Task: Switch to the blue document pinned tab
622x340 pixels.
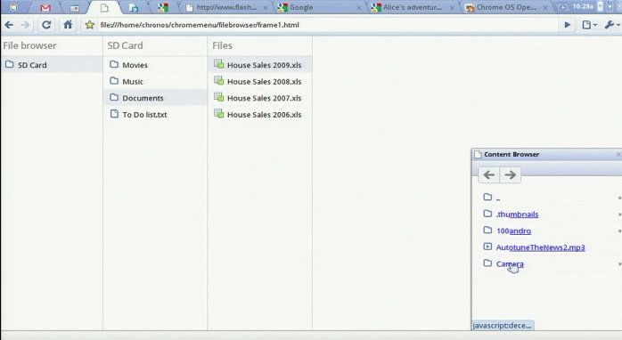Action: click(x=134, y=7)
